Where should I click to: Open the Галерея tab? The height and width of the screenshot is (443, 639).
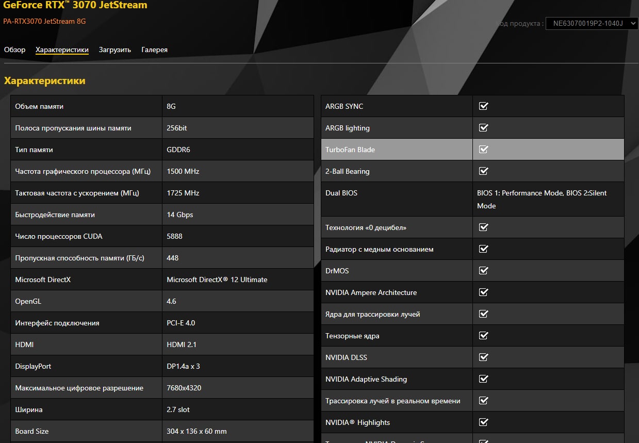(x=154, y=50)
